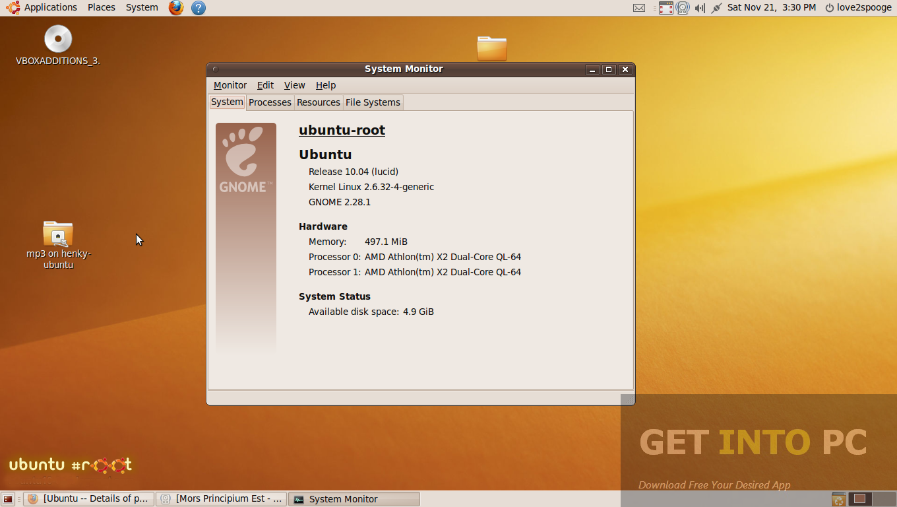Switch to the first workspace
897x507 pixels.
pos(860,499)
